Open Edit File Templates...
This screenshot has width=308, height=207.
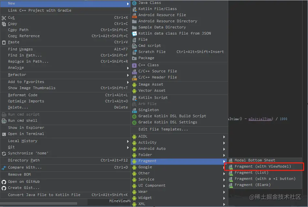pyautogui.click(x=179, y=129)
